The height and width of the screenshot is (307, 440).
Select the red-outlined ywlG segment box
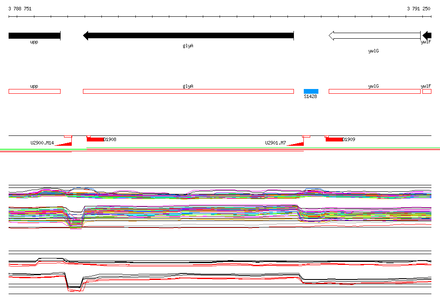pyautogui.click(x=375, y=91)
